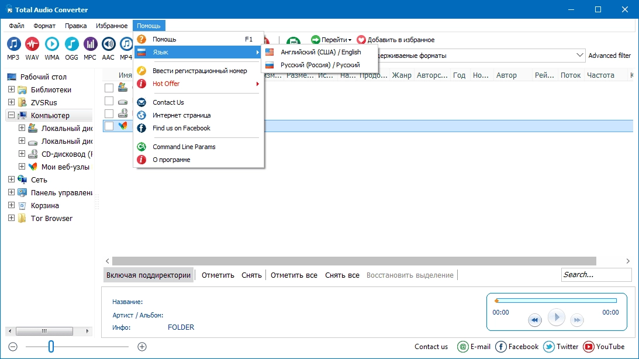Open the Файл menu
The width and height of the screenshot is (639, 359).
coord(17,26)
